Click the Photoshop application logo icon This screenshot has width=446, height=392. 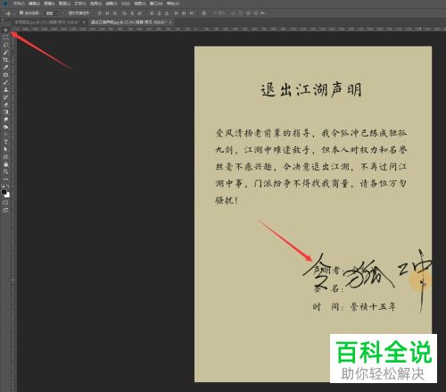[x=5, y=4]
